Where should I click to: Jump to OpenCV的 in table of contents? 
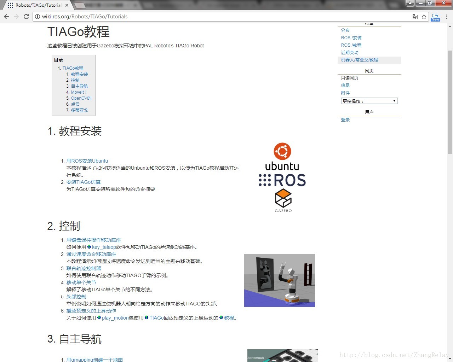click(x=81, y=98)
